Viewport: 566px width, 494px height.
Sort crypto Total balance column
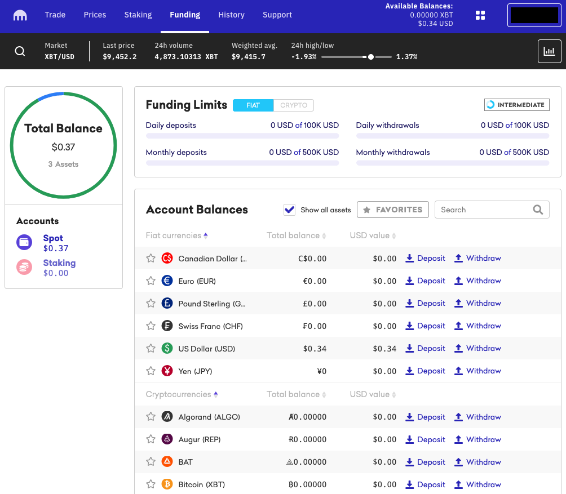297,394
